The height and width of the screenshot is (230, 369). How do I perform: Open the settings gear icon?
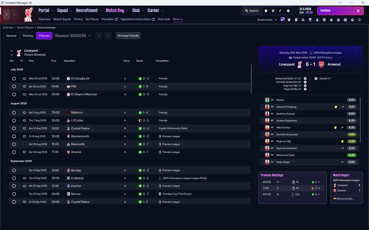288,11
